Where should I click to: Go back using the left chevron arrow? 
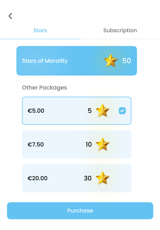click(x=10, y=16)
